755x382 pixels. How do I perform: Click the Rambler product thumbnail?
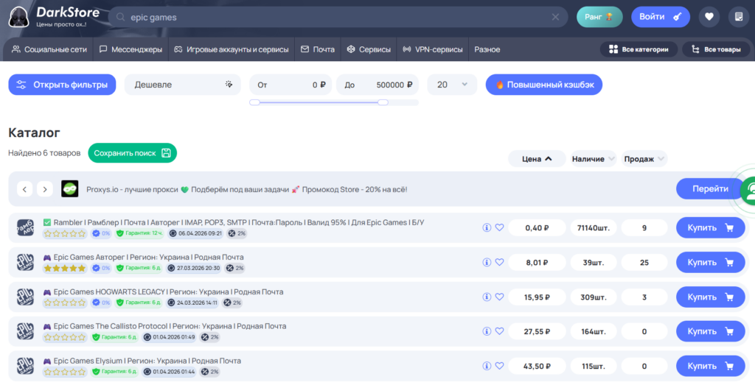[26, 227]
